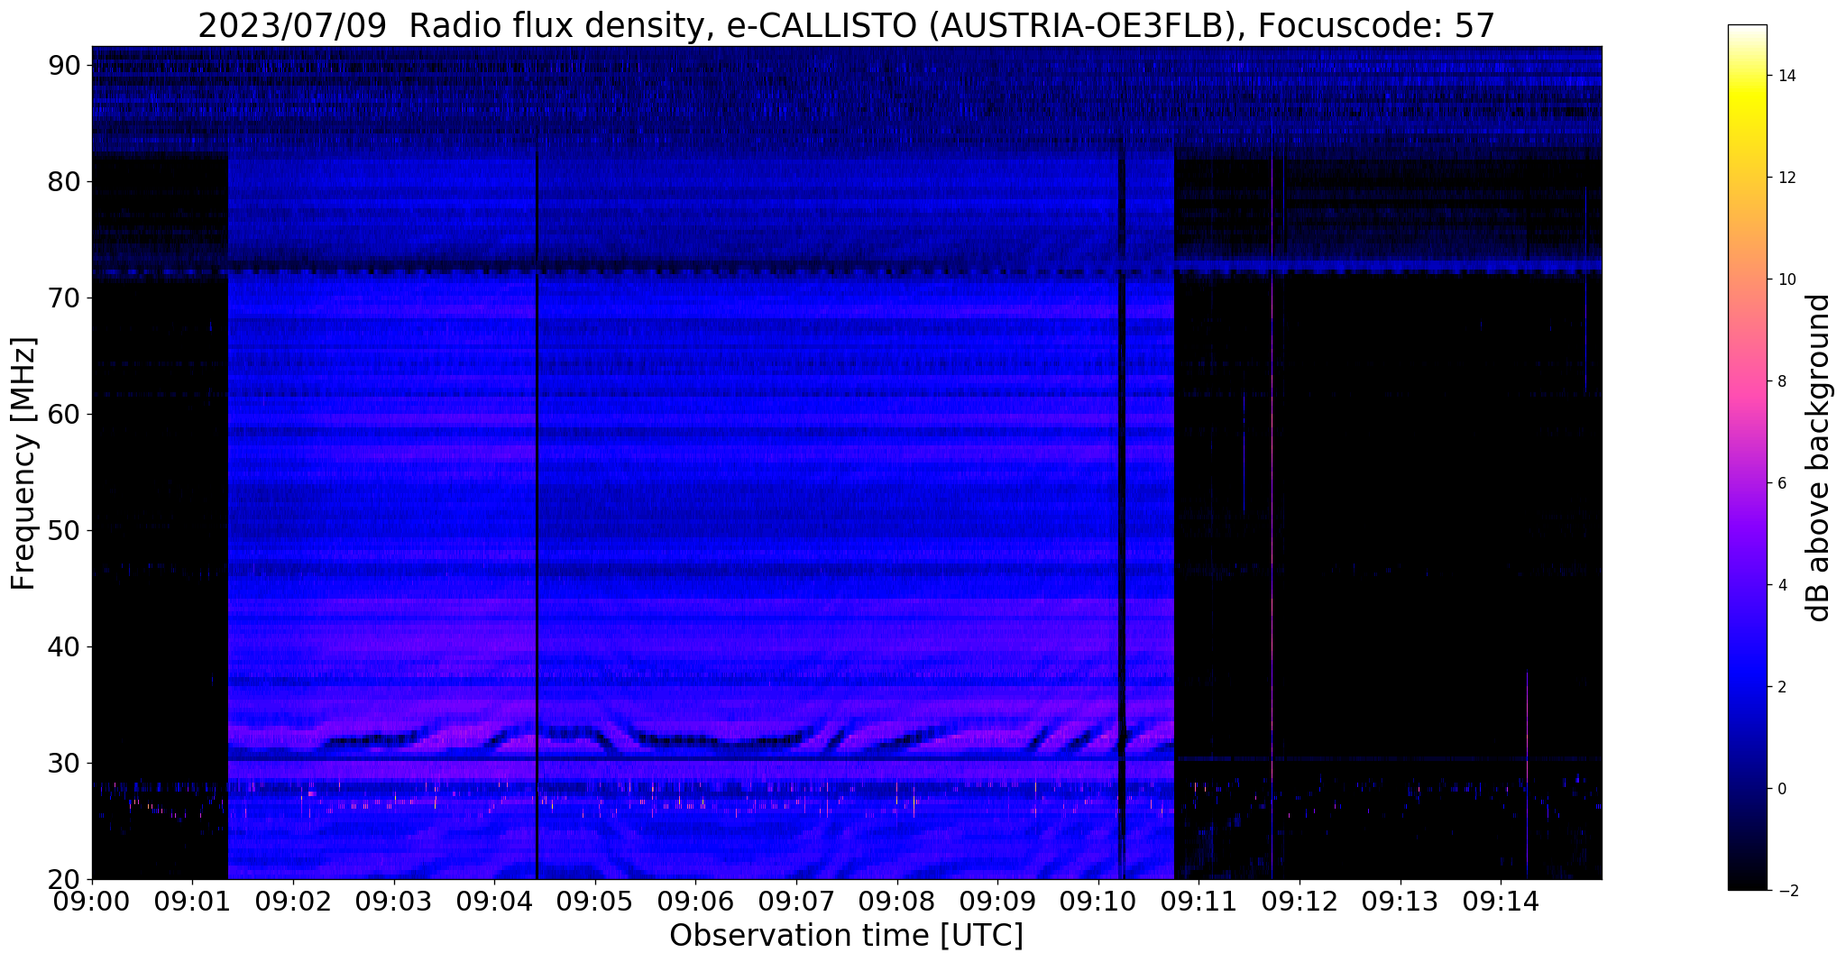This screenshot has height=962, width=1846.
Task: Click the black vertical dropout line near 09:04
Action: coord(537,514)
